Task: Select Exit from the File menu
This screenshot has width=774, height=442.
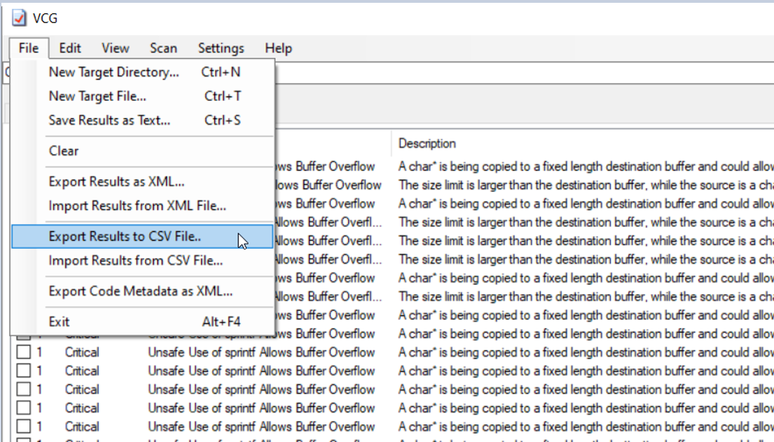Action: point(142,322)
